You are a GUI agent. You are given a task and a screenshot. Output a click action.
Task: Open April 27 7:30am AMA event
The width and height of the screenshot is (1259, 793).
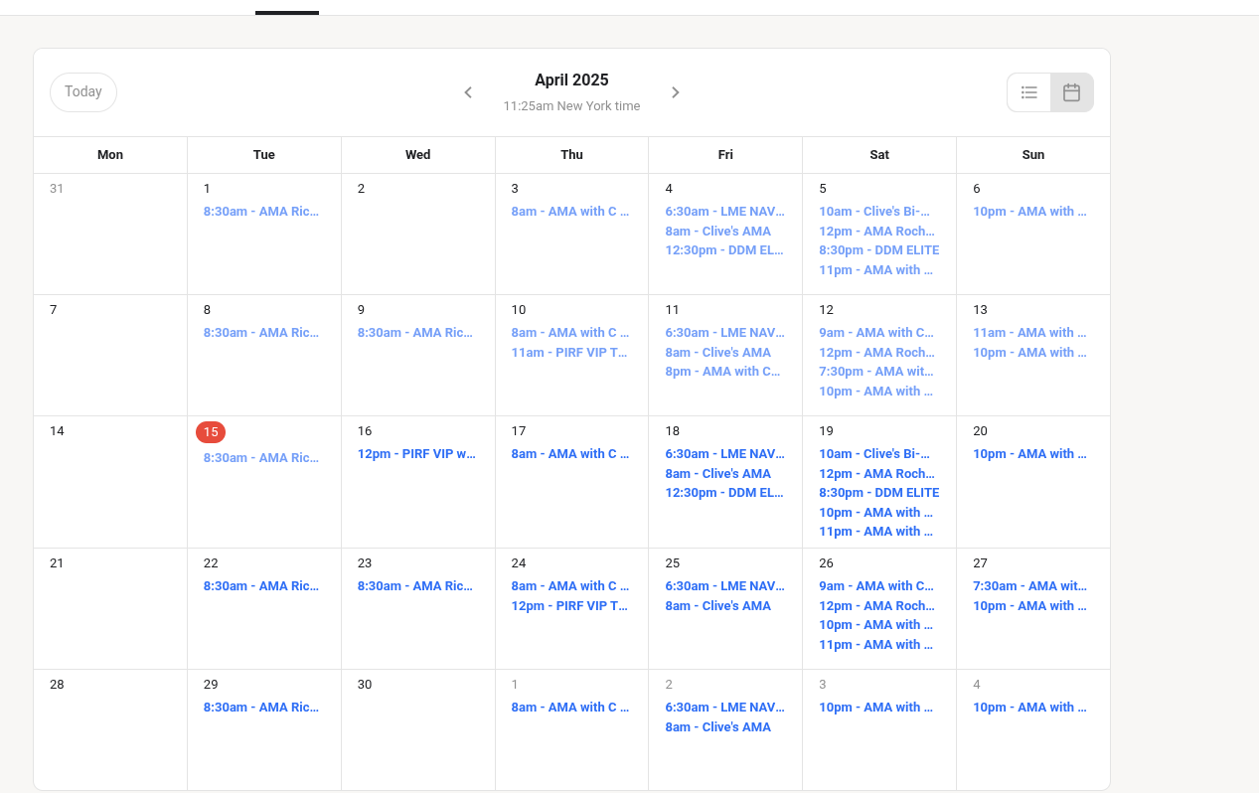click(1030, 586)
